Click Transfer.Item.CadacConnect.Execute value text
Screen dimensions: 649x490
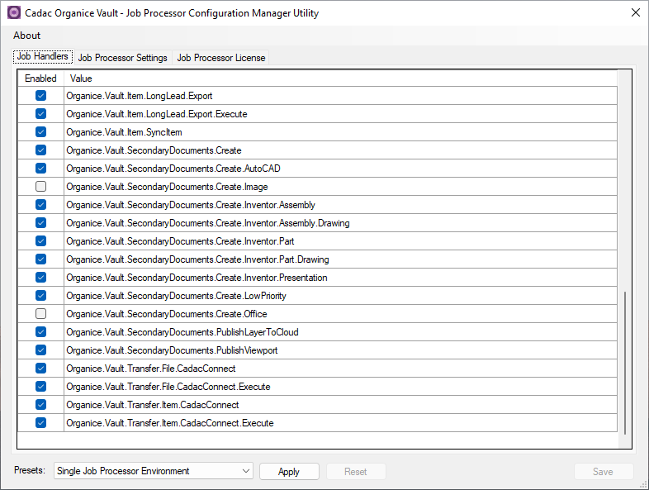170,424
